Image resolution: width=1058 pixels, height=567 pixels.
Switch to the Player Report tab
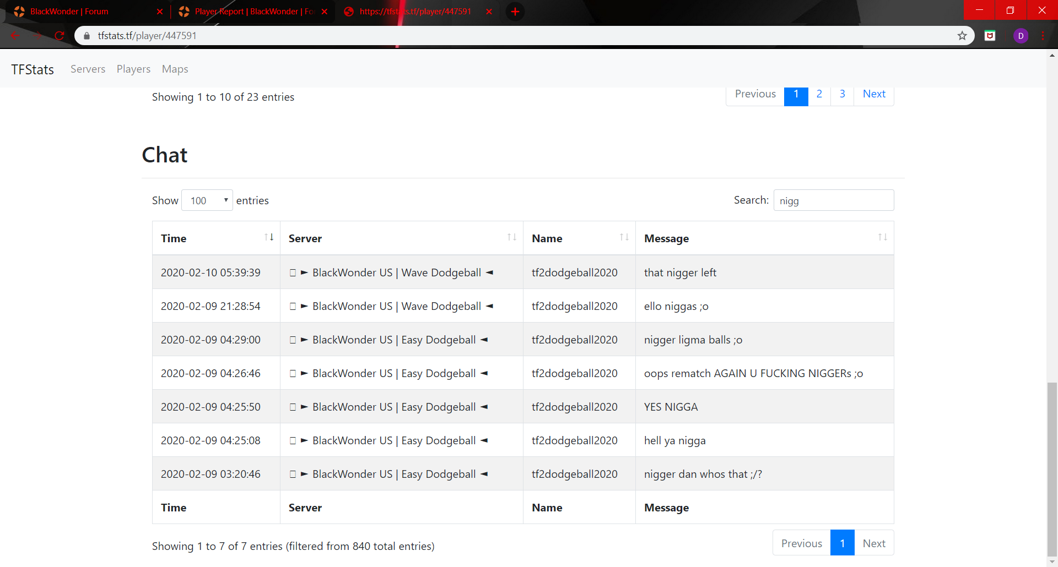coord(254,12)
